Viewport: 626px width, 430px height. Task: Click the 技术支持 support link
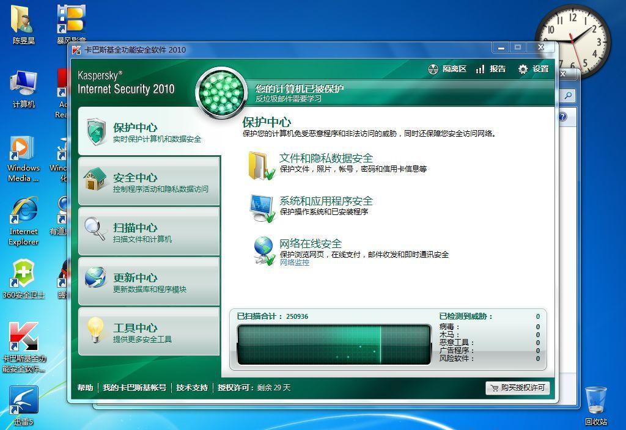click(191, 388)
